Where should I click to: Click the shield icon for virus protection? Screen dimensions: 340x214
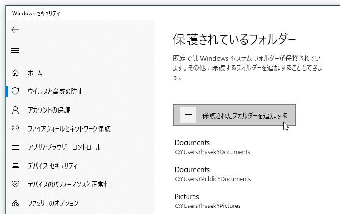(x=15, y=91)
